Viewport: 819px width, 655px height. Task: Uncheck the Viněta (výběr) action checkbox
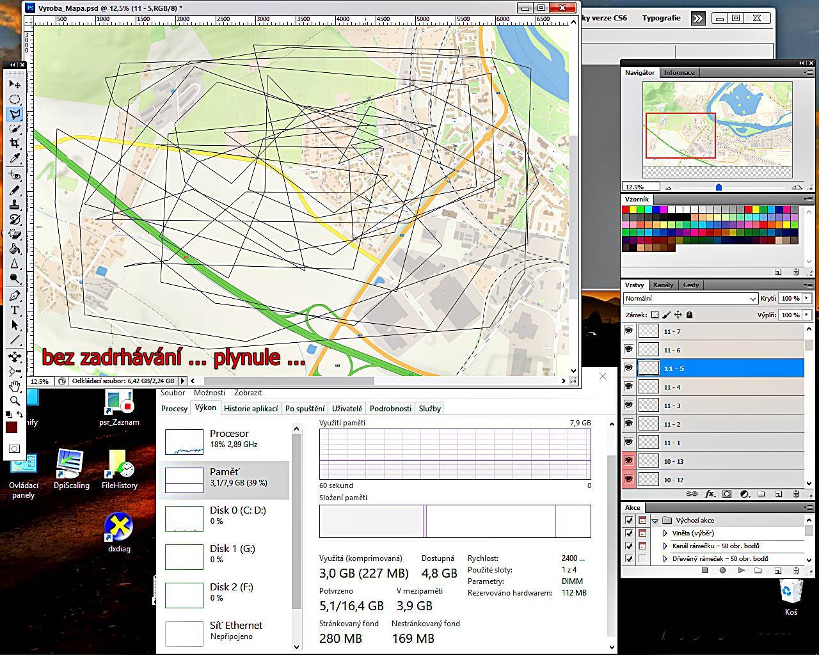tap(629, 533)
